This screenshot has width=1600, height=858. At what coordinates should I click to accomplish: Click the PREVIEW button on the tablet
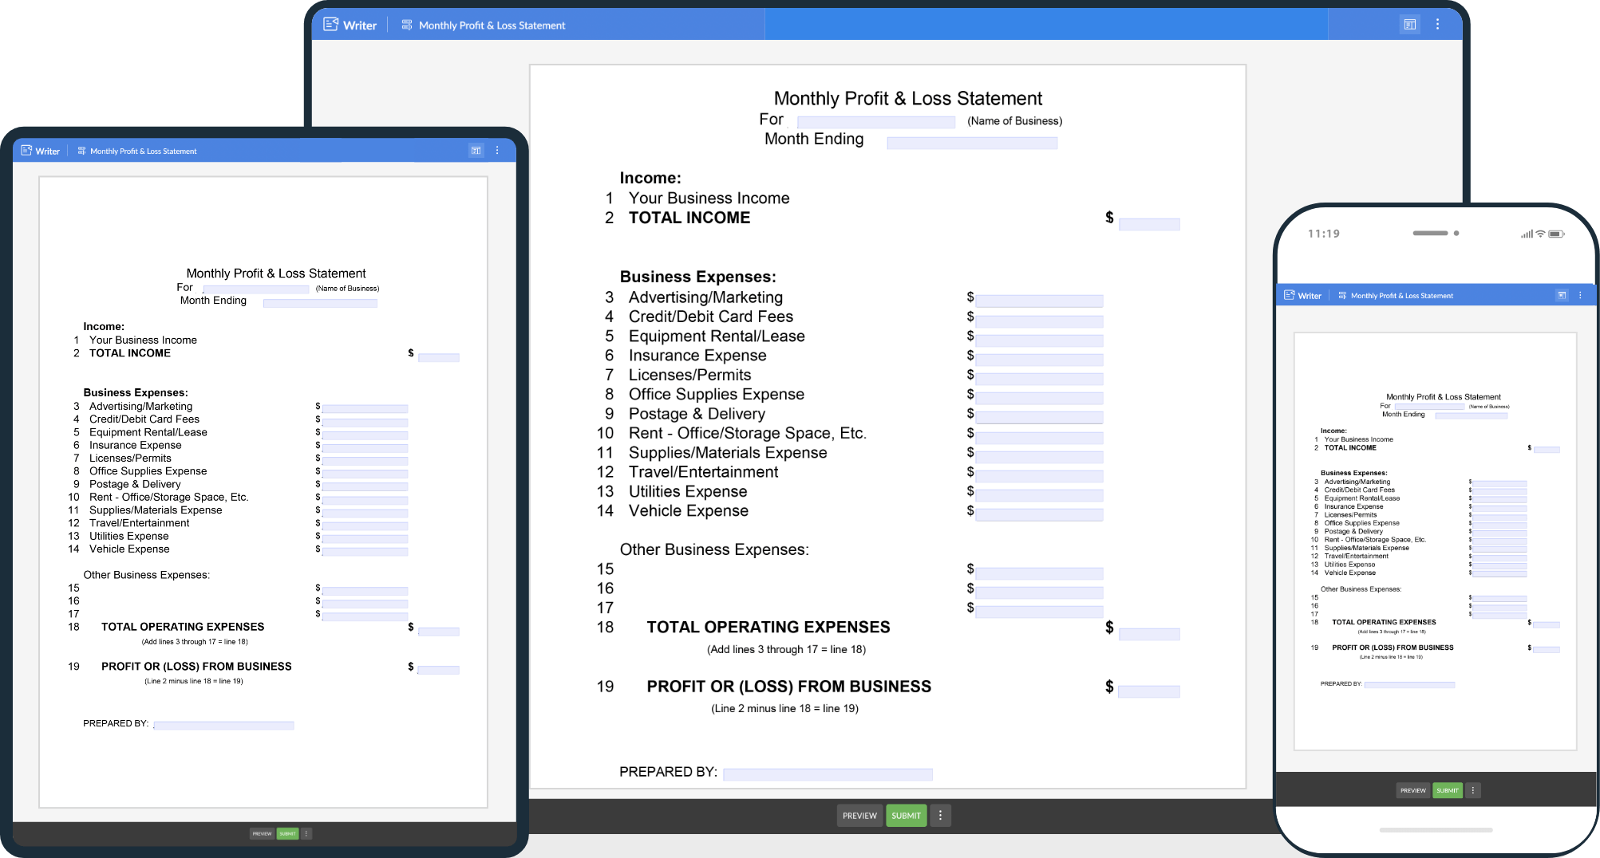click(262, 832)
